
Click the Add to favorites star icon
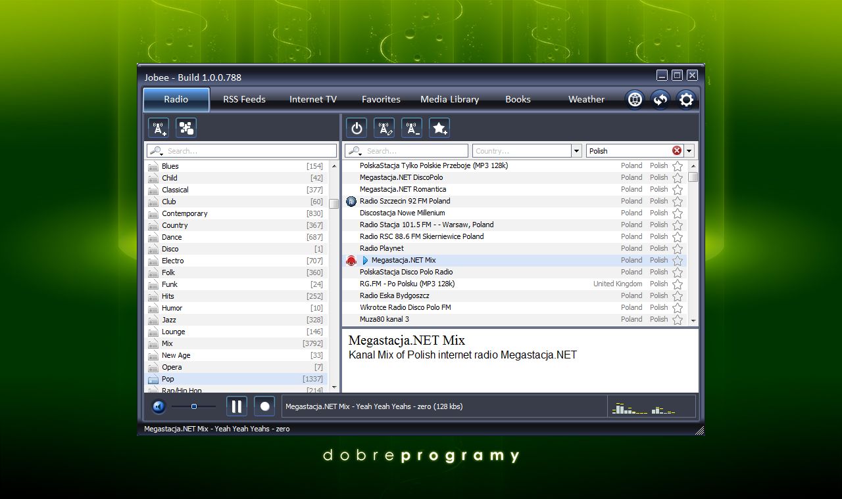pos(439,127)
